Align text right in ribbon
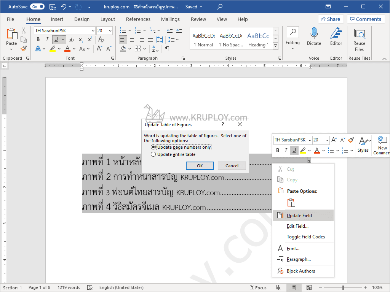Image resolution: width=390 pixels, height=292 pixels. click(x=141, y=40)
